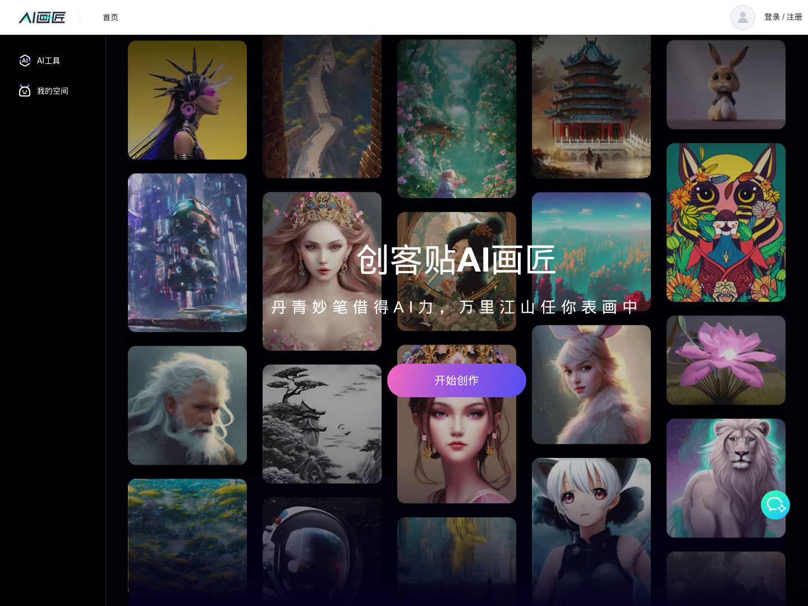Click the Great Wall painting thumbnail
Screen dimensions: 808x606
pos(322,107)
